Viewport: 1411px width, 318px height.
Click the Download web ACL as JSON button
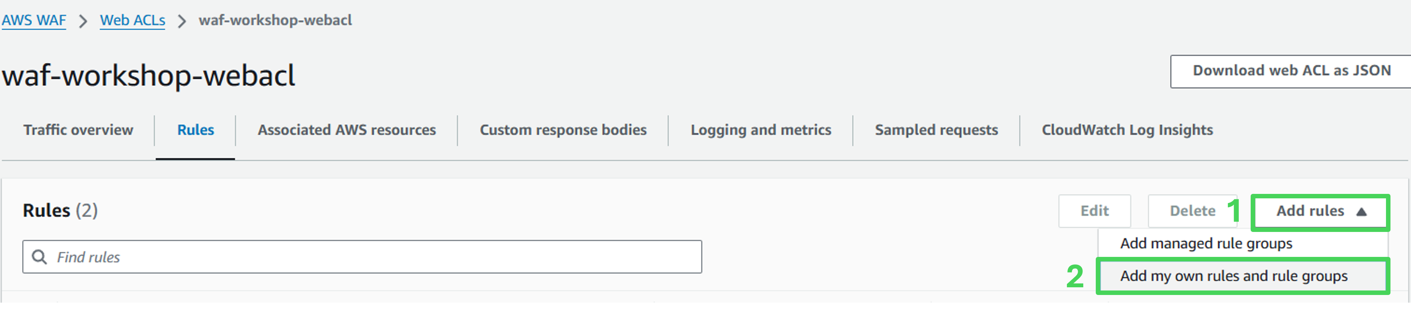coord(1292,71)
